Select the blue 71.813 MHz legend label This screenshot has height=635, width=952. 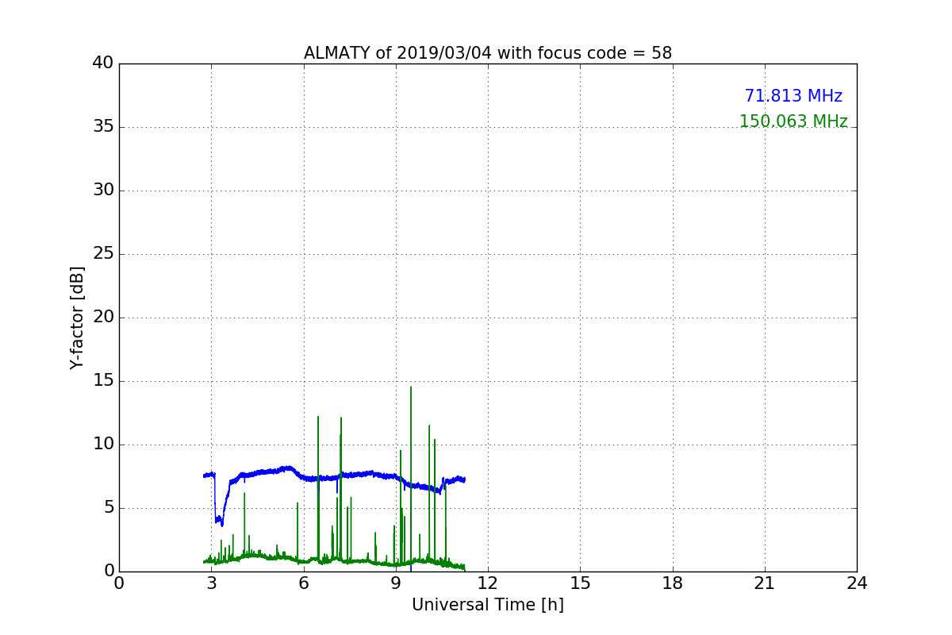[x=793, y=96]
